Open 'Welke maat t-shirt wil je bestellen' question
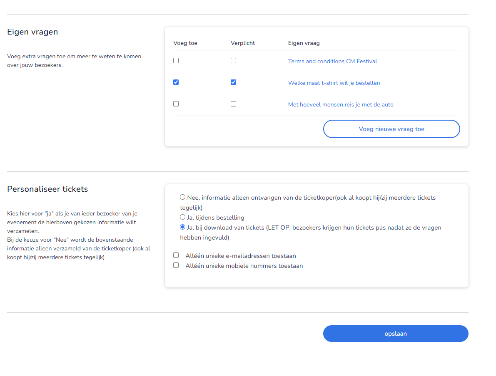Image resolution: width=496 pixels, height=376 pixels. [334, 83]
